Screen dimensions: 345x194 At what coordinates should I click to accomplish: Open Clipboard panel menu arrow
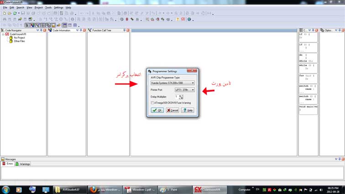tap(336, 30)
